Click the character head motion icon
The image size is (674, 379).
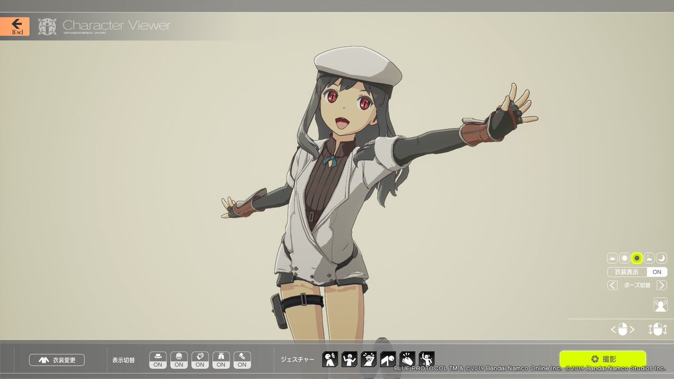pos(661,305)
